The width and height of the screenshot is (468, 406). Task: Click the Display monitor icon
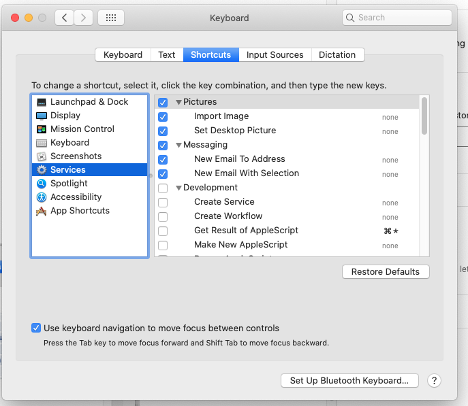click(x=42, y=116)
